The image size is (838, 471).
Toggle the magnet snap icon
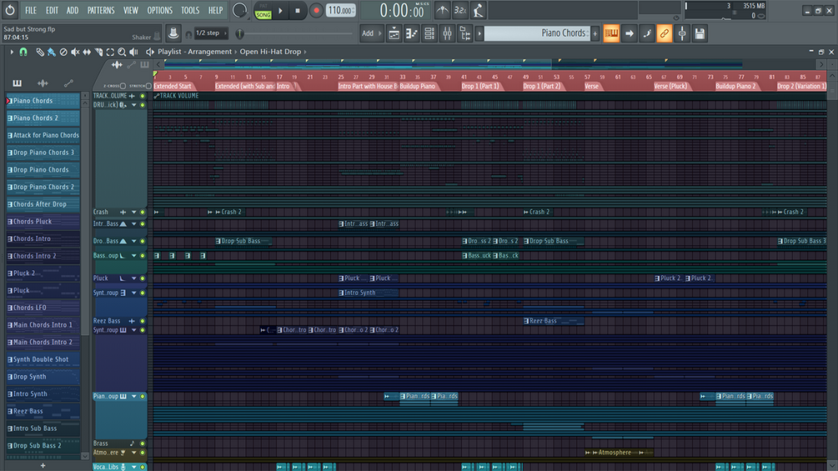pyautogui.click(x=23, y=52)
